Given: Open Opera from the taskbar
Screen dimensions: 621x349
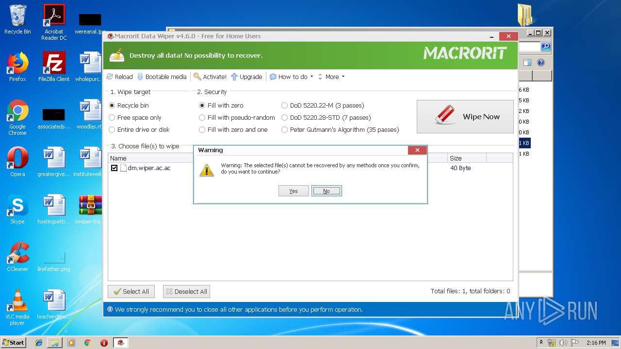Looking at the screenshot, I should (104, 343).
